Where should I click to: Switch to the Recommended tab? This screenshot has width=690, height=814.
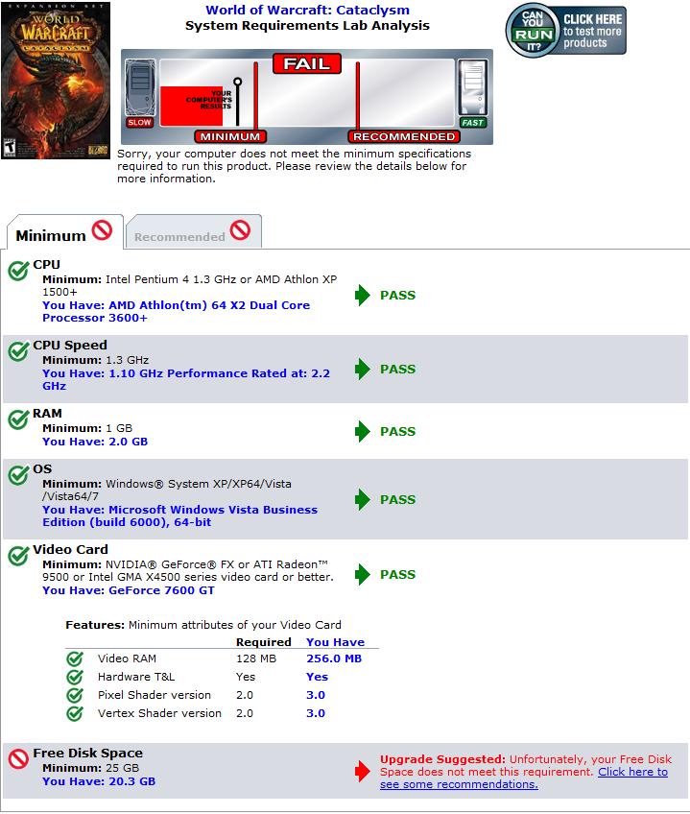pos(194,232)
